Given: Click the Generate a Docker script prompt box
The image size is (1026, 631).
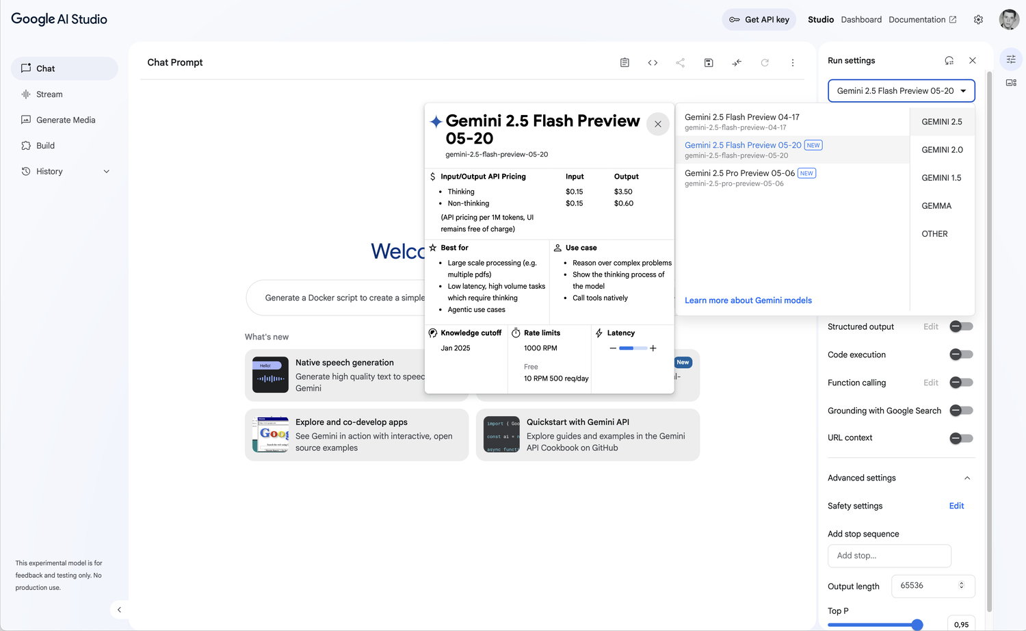Looking at the screenshot, I should coord(335,298).
